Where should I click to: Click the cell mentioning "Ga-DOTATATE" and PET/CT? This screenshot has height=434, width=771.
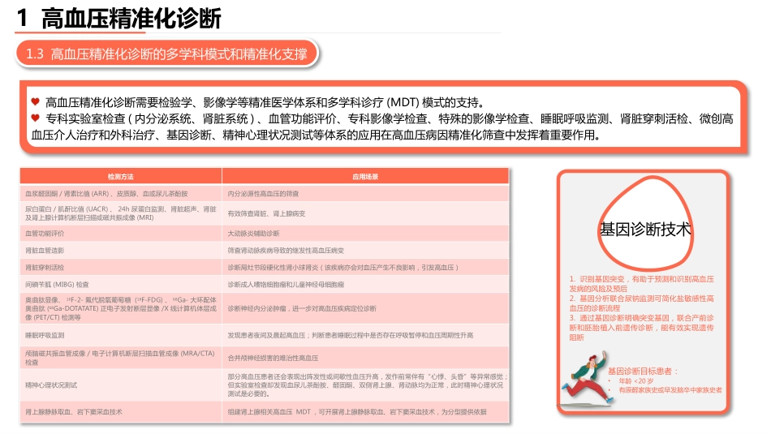[120, 308]
